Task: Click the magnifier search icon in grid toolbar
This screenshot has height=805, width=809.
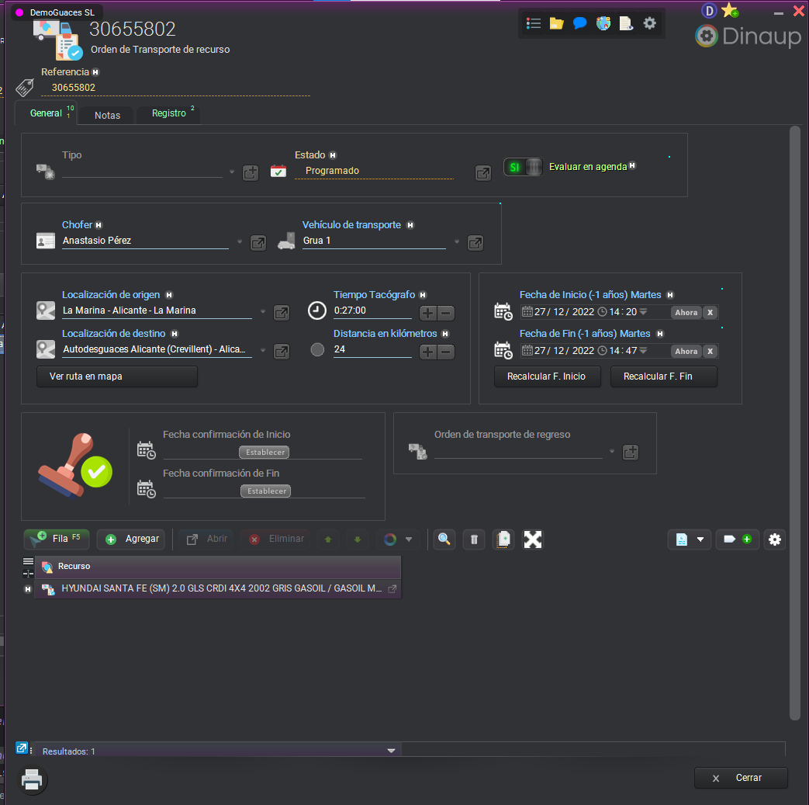Action: (x=444, y=540)
